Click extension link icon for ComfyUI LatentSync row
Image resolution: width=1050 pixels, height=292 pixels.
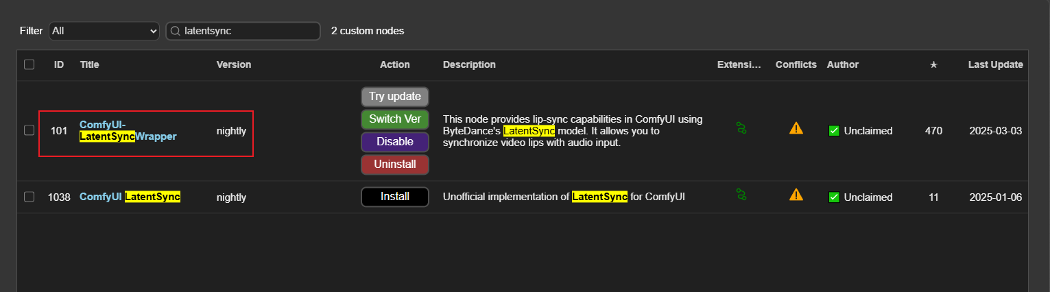click(741, 195)
